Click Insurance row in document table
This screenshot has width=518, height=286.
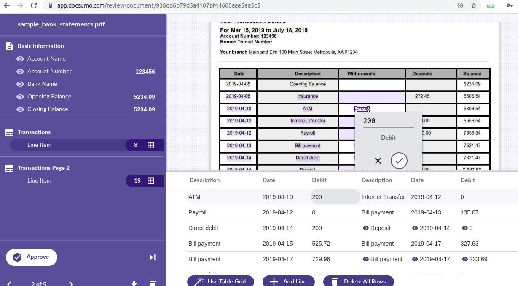tap(354, 96)
